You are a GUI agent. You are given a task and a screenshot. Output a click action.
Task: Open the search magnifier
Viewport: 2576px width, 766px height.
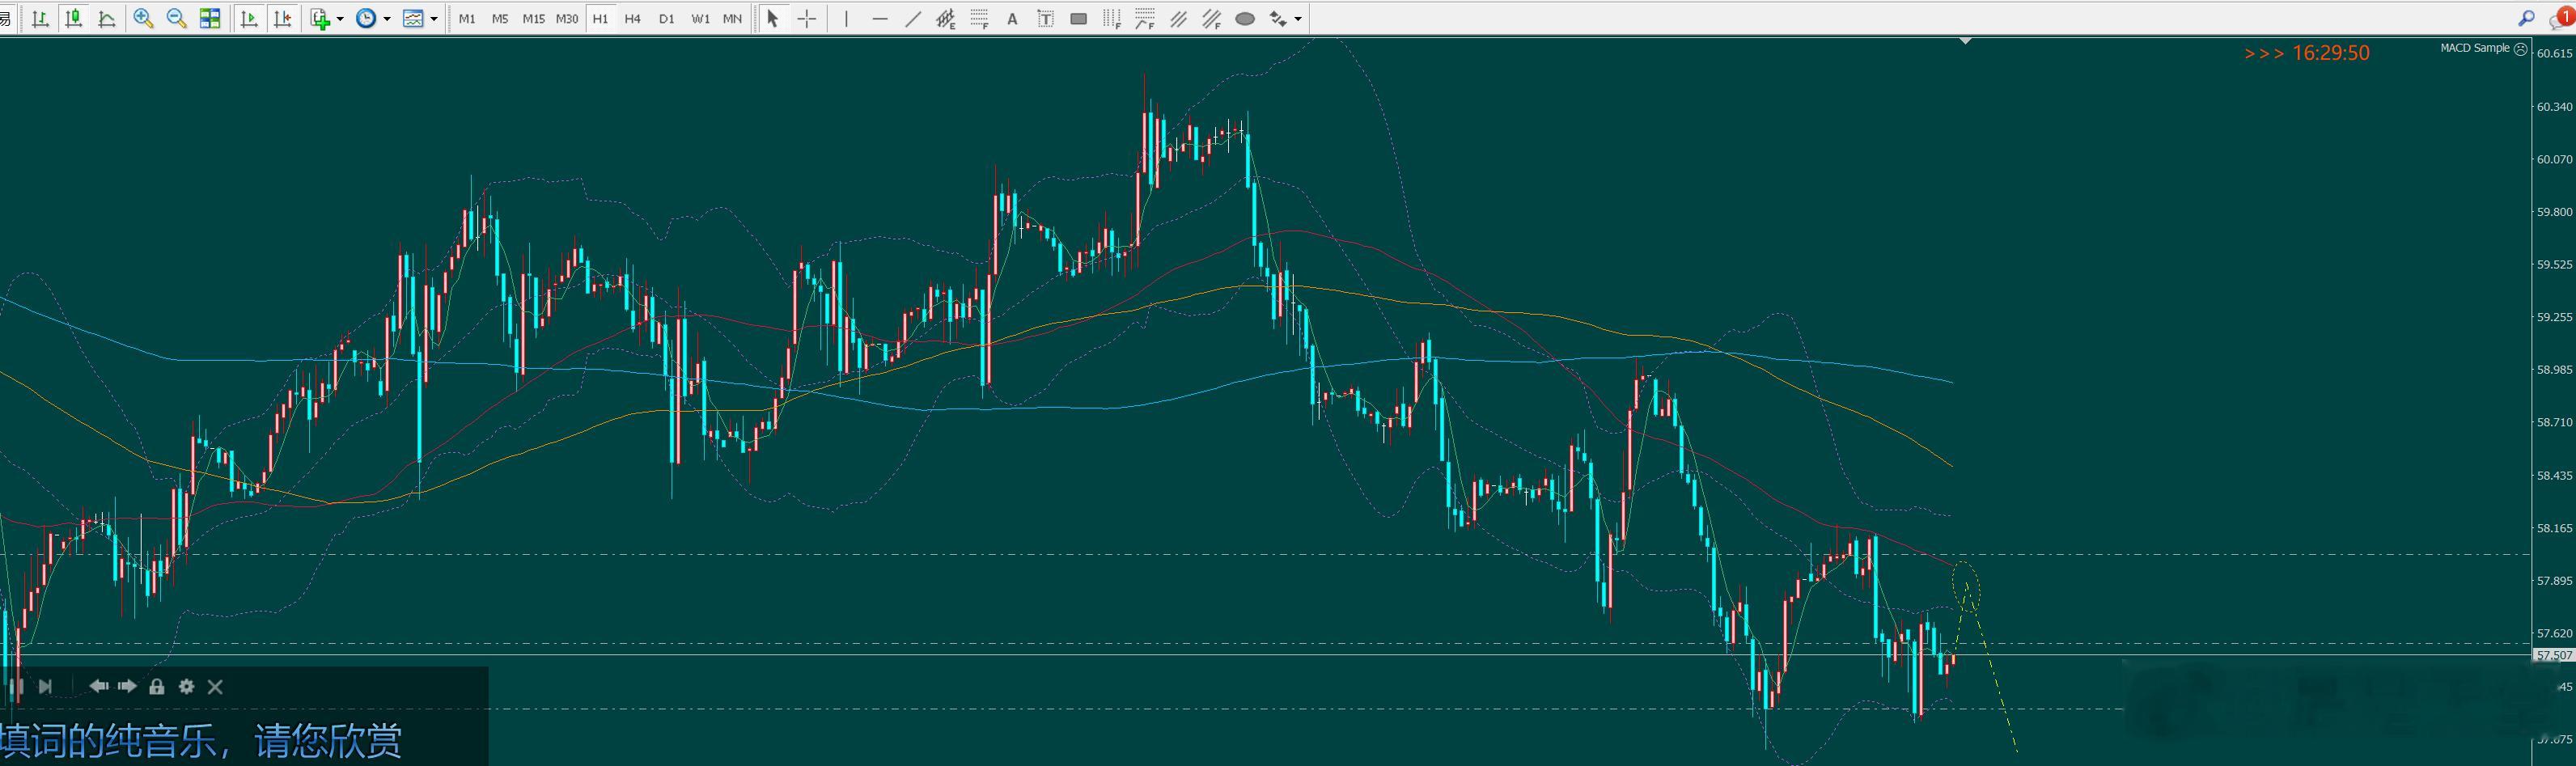tap(2527, 18)
